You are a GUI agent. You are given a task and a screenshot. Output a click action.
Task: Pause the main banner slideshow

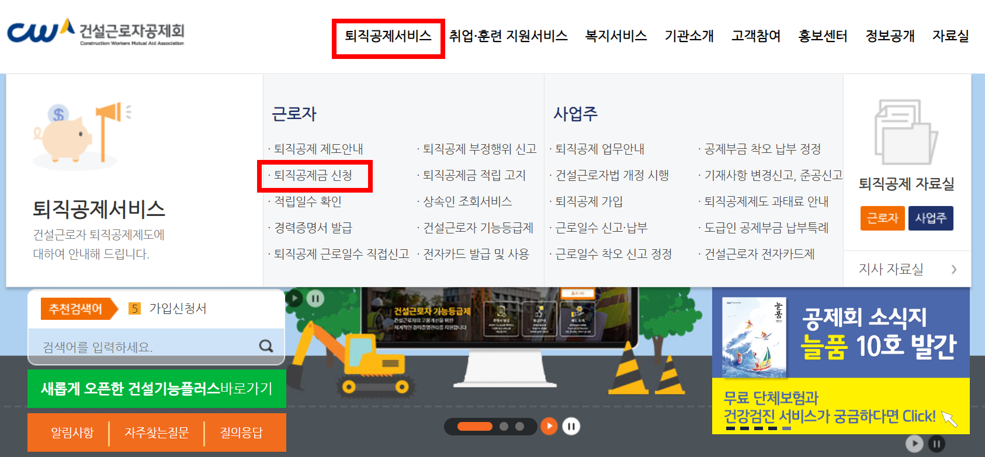(x=571, y=427)
